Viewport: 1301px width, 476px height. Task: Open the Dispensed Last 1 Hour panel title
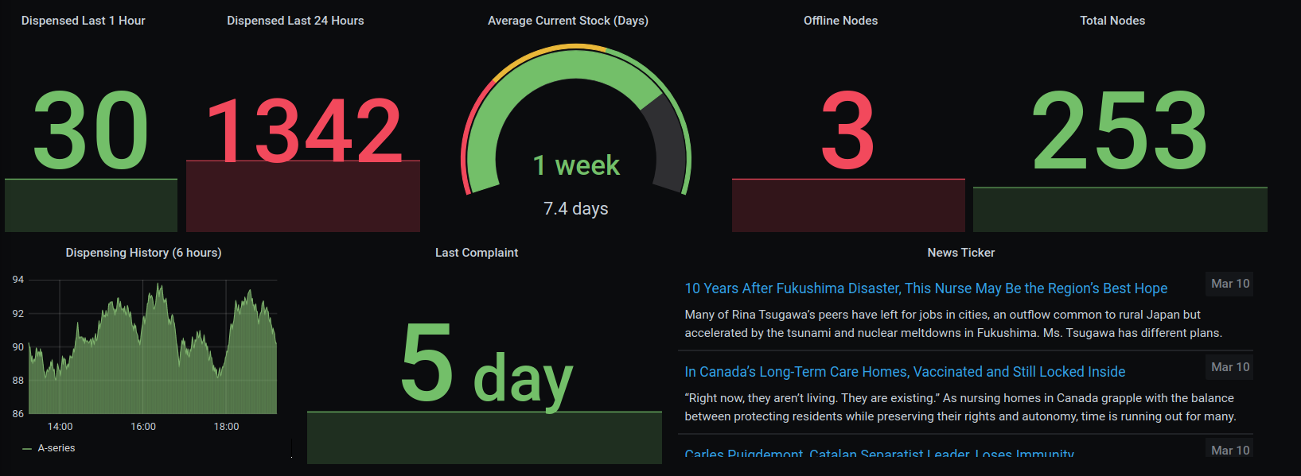coord(84,21)
